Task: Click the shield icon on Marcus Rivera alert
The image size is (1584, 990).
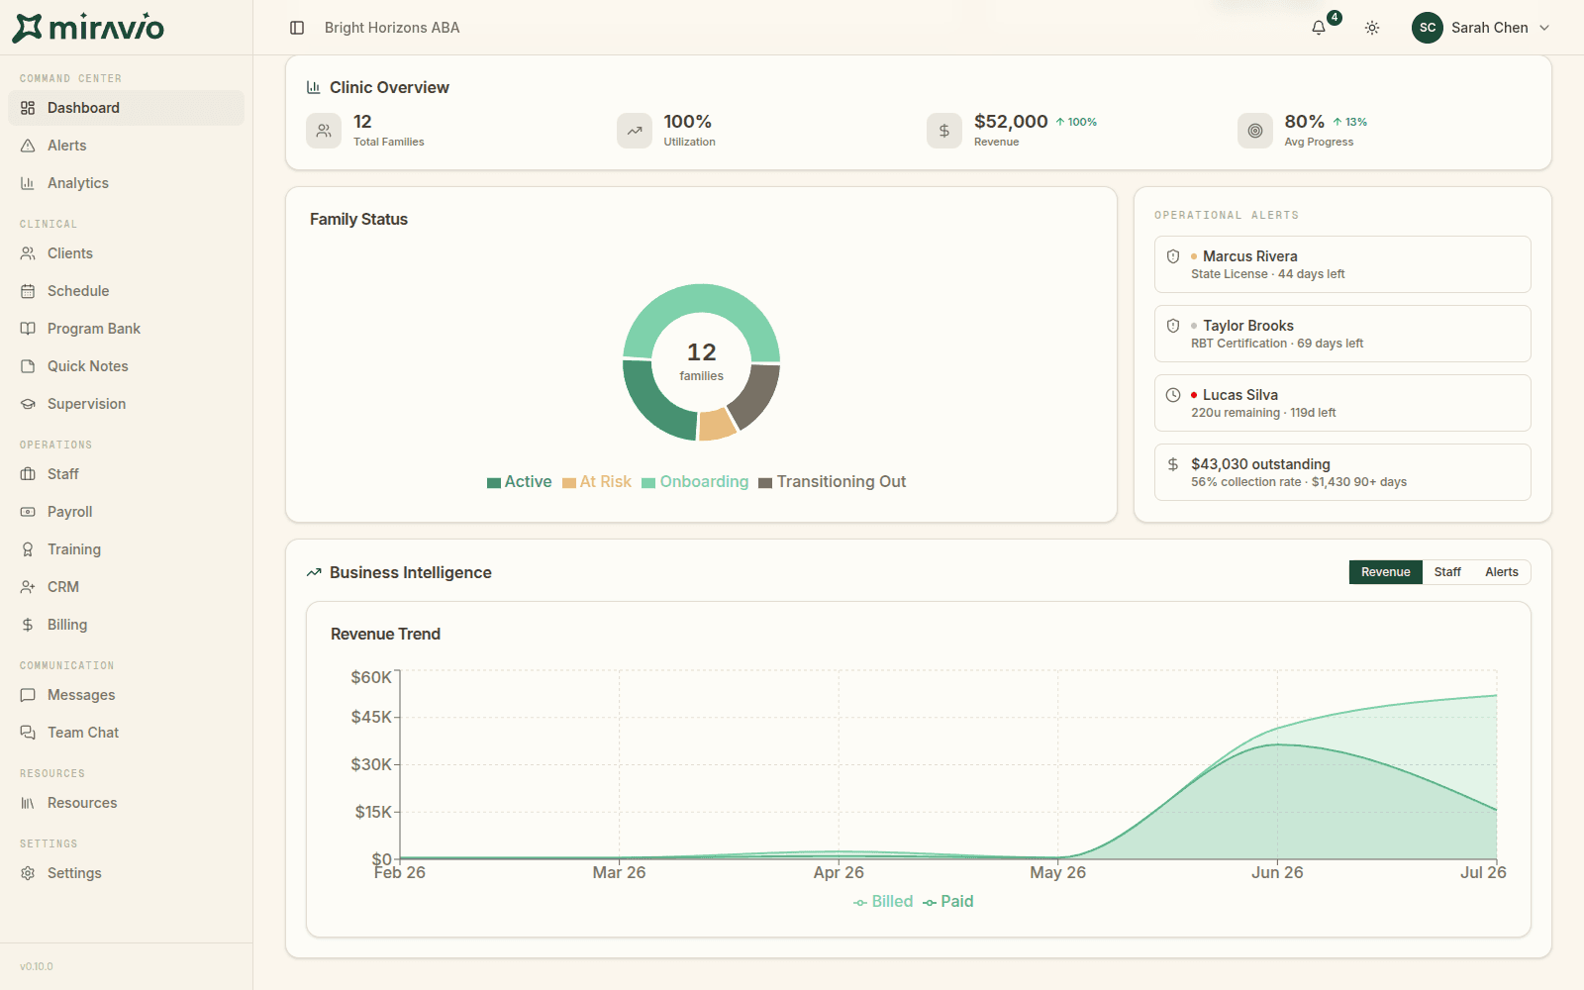Action: point(1173,256)
